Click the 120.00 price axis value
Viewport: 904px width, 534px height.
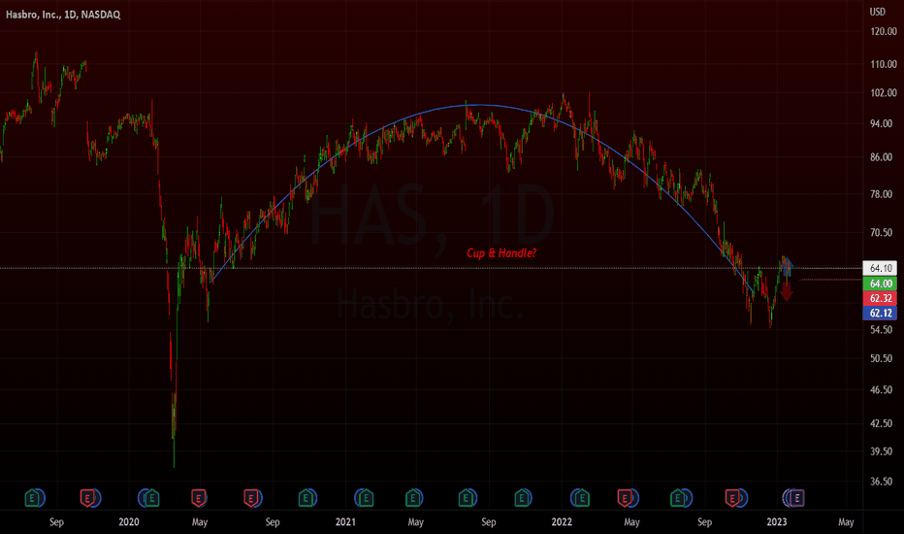tap(884, 31)
